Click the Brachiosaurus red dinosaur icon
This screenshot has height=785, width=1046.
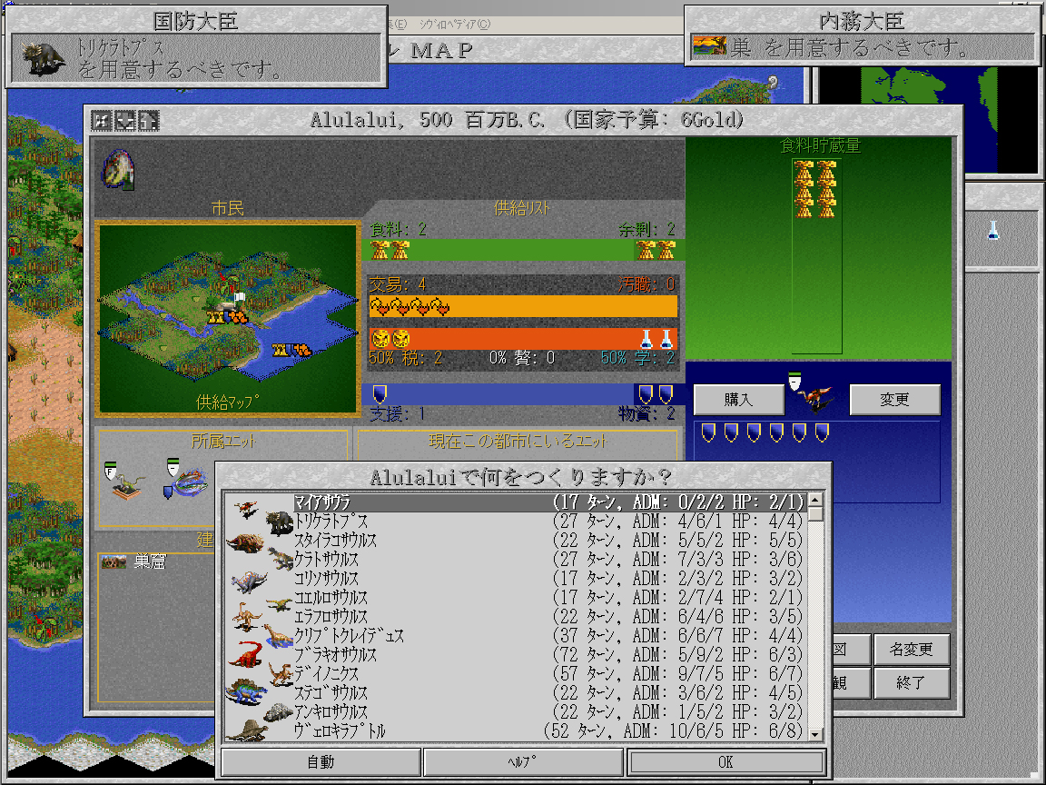tap(246, 653)
